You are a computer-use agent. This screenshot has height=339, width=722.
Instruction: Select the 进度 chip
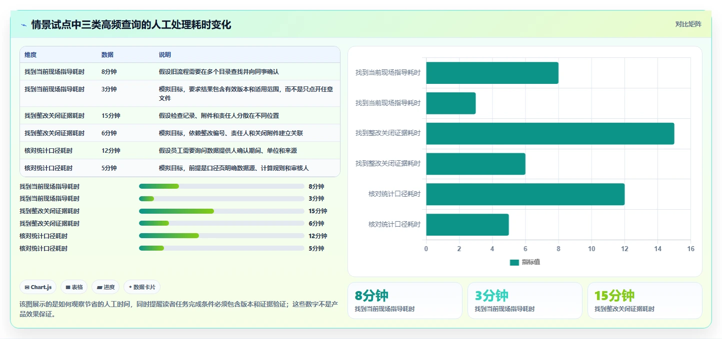coord(105,287)
